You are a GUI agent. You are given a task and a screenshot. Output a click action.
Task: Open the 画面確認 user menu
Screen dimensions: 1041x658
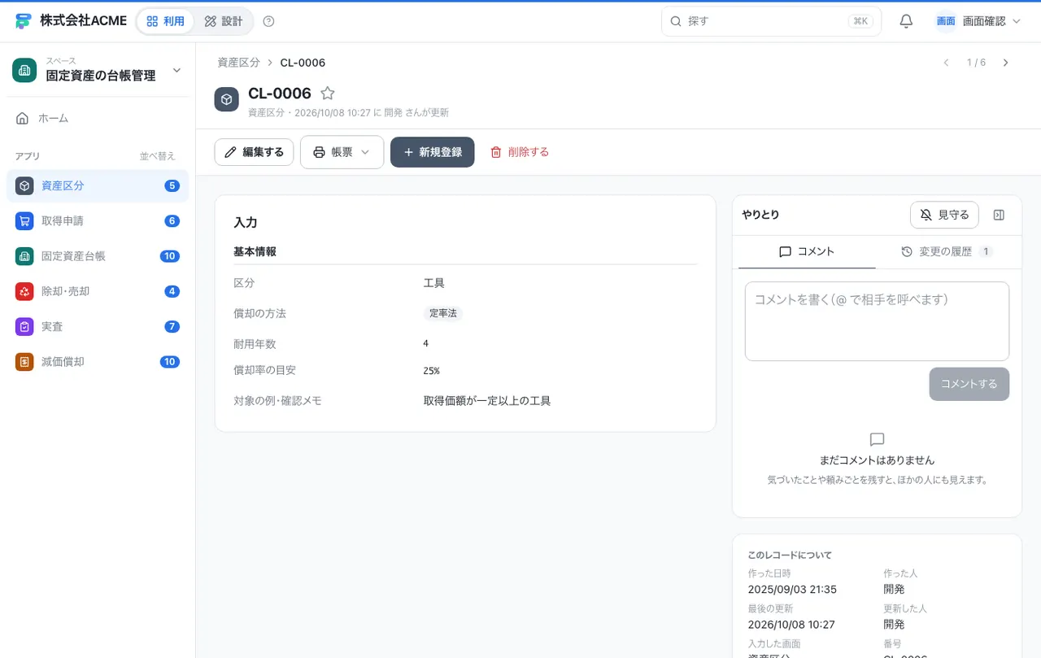coord(979,21)
